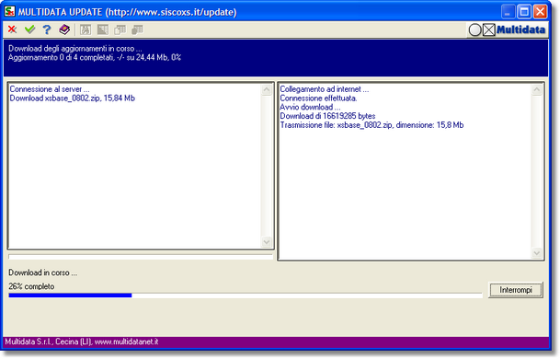Screen dimensions: 560x359
Task: Select 'Connessione effettuata.' log line
Action: [318, 98]
